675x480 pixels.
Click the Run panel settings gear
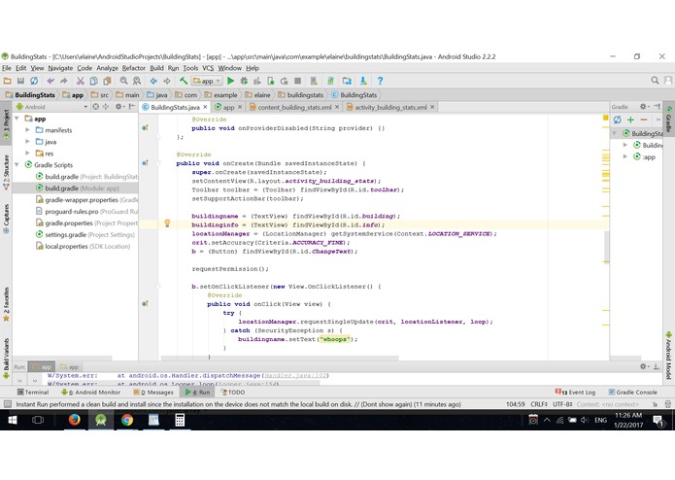[643, 366]
